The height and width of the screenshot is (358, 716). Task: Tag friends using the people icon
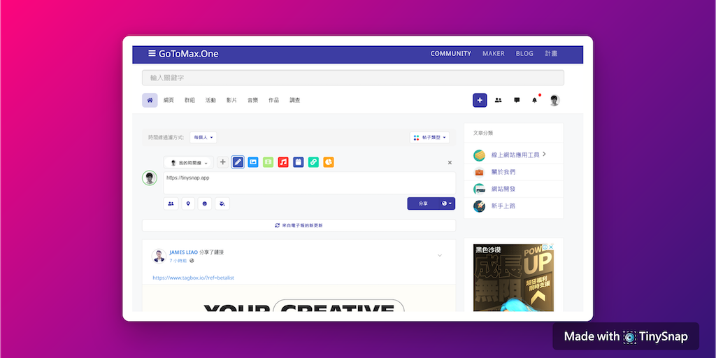[x=171, y=203]
